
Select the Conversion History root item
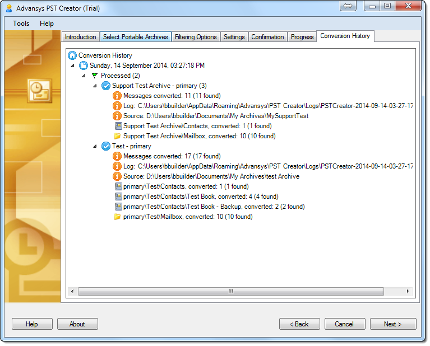(105, 55)
